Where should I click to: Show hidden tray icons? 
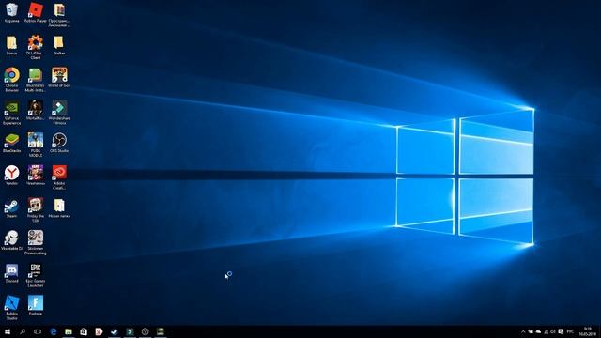[523, 331]
